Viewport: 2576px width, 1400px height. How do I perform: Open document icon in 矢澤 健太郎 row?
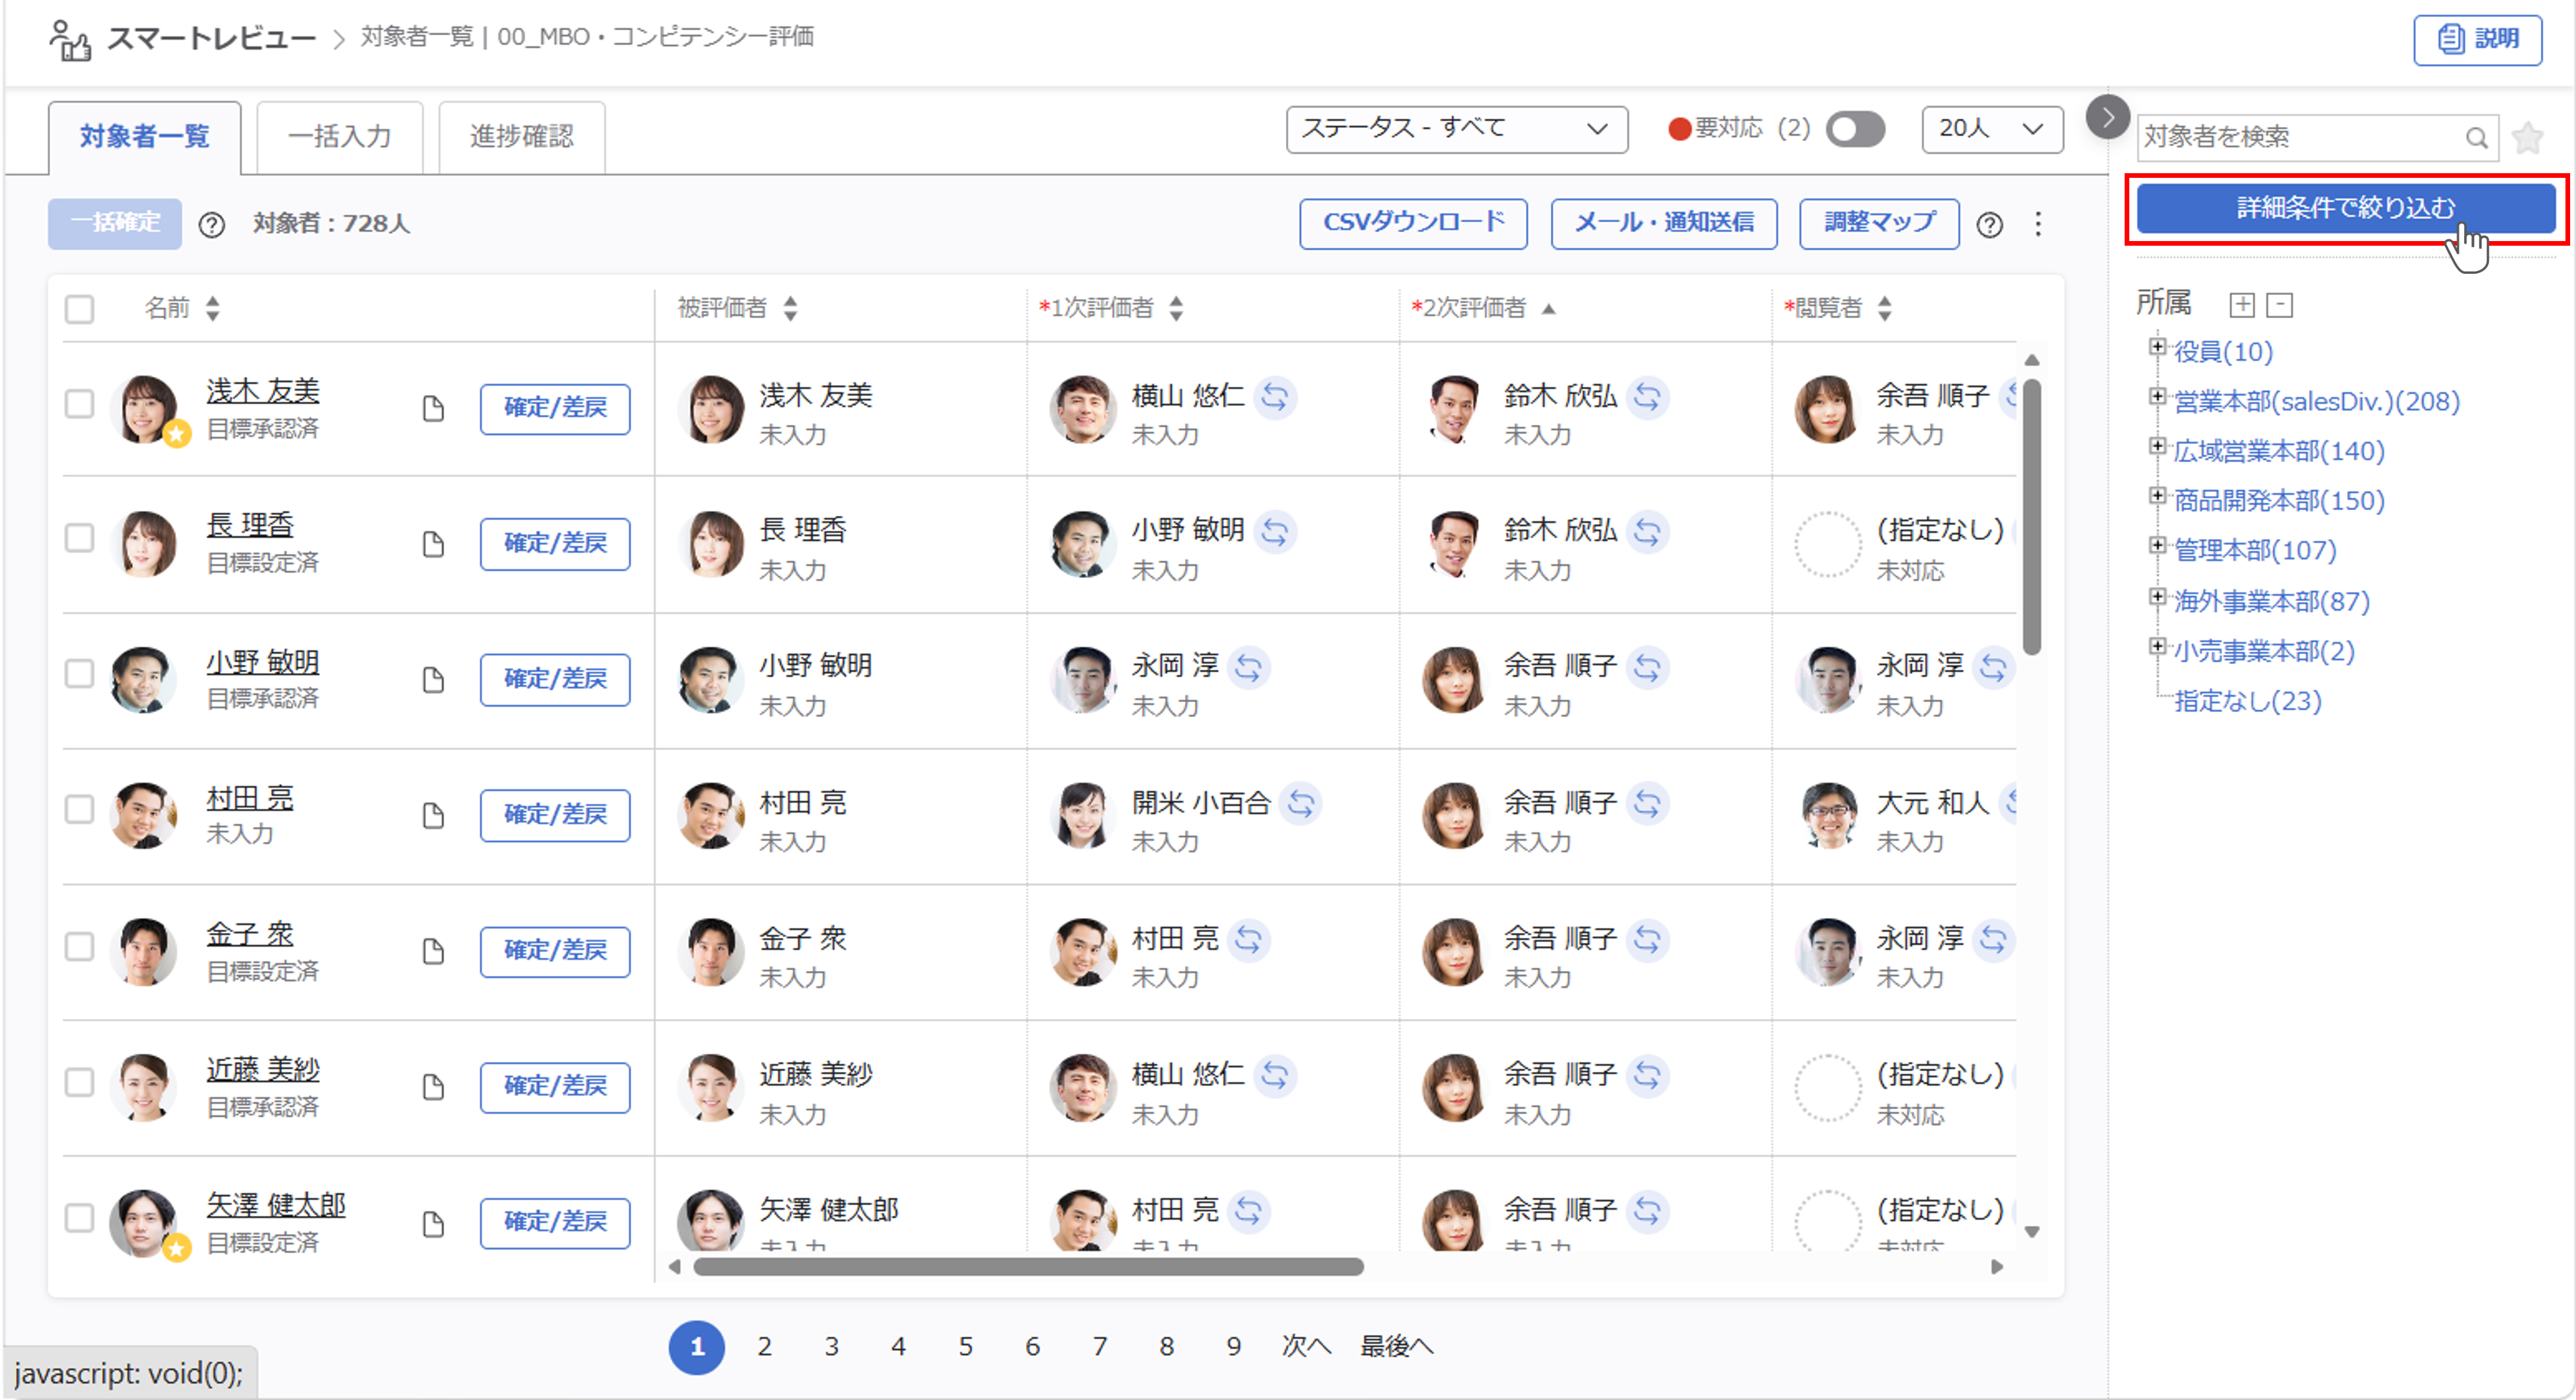click(x=433, y=1224)
